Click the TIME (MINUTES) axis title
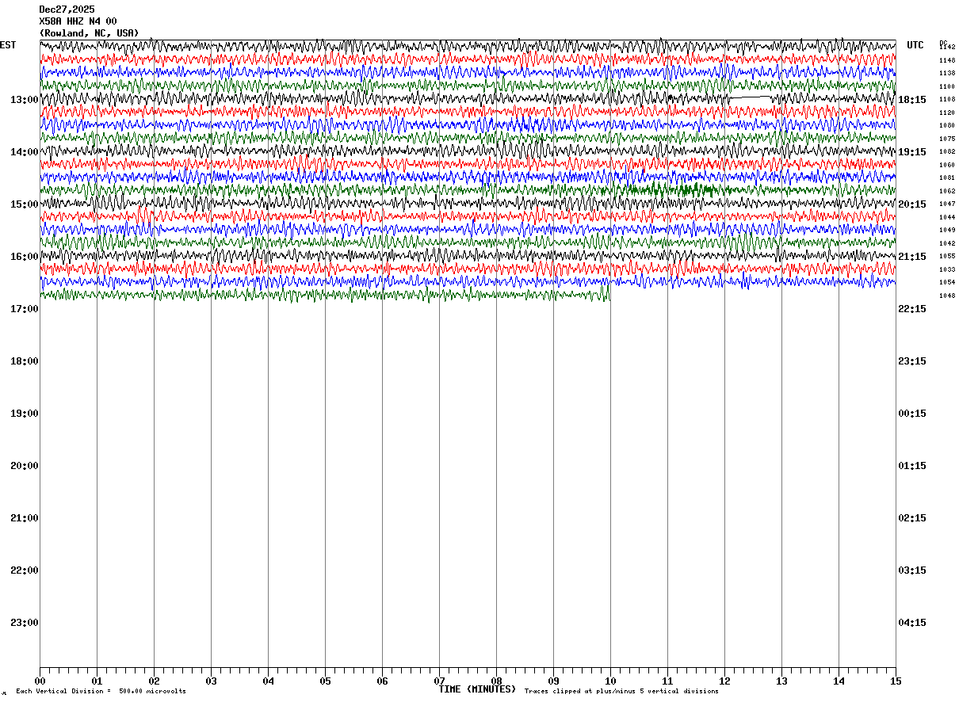Viewport: 959px width, 702px height. [477, 689]
